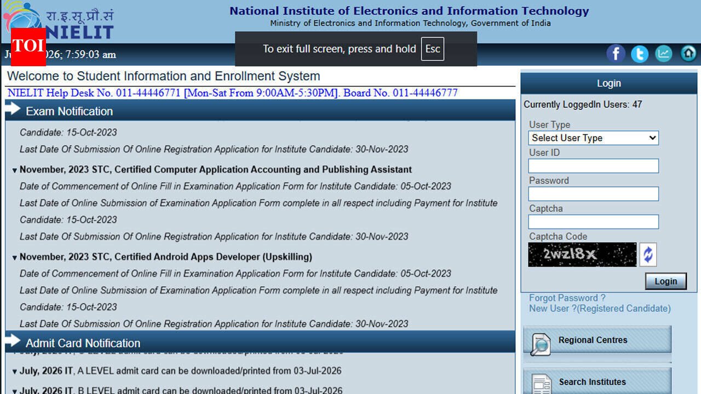Collapse the Accounting and Publishing Assistant notice

(x=15, y=171)
